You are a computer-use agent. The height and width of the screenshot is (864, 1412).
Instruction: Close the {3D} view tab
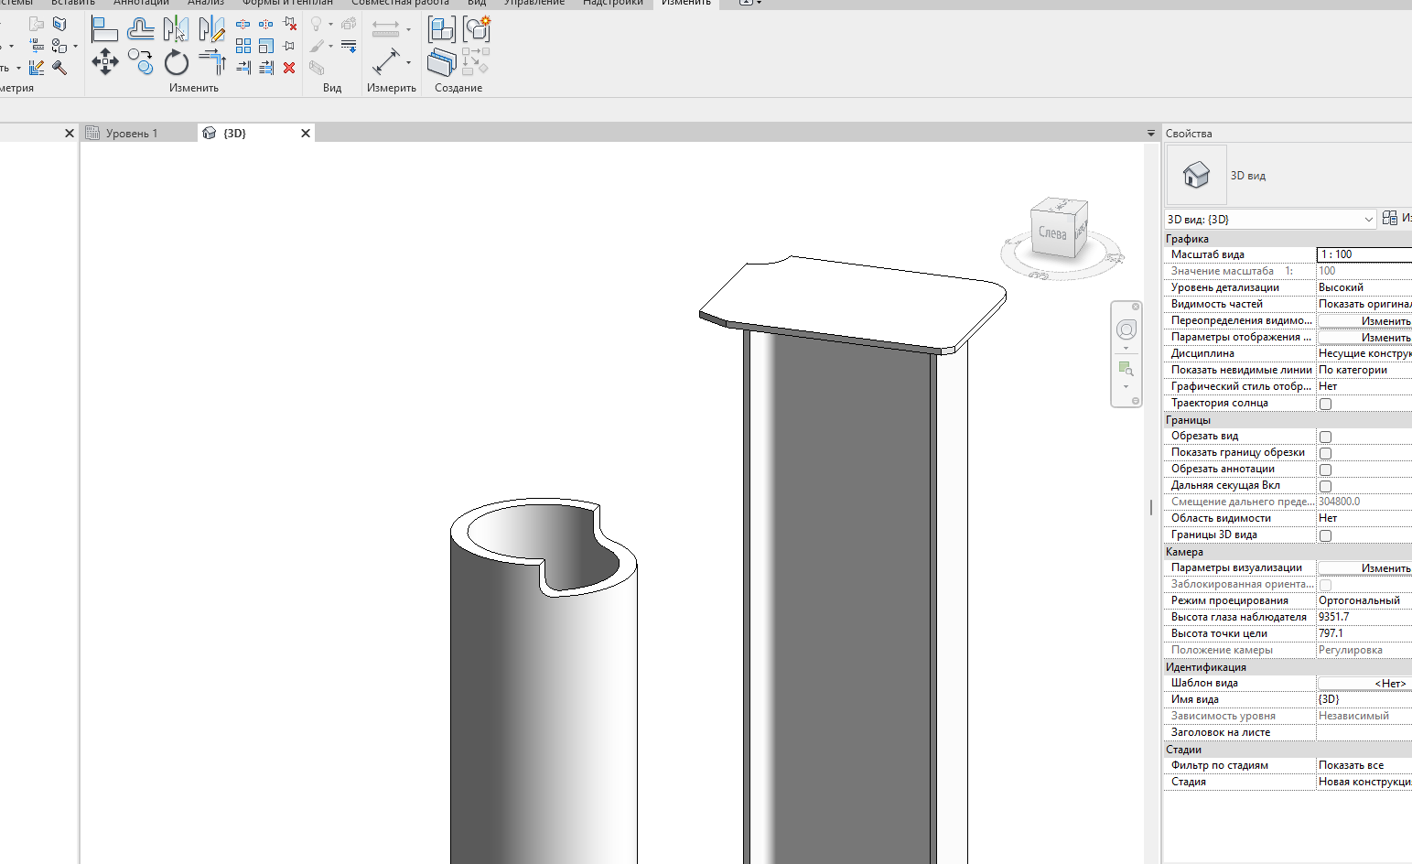(306, 134)
